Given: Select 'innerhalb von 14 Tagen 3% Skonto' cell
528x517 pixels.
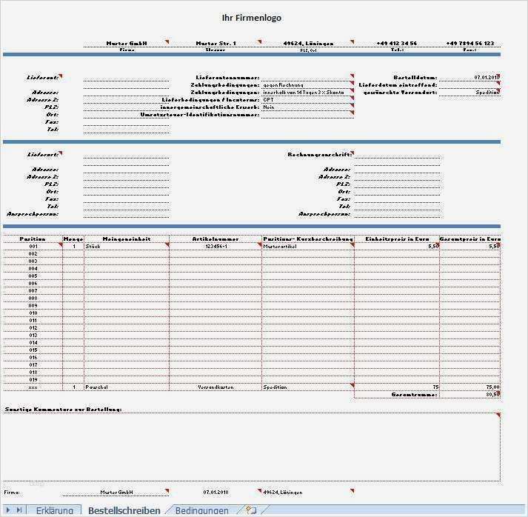Looking at the screenshot, I should (307, 93).
